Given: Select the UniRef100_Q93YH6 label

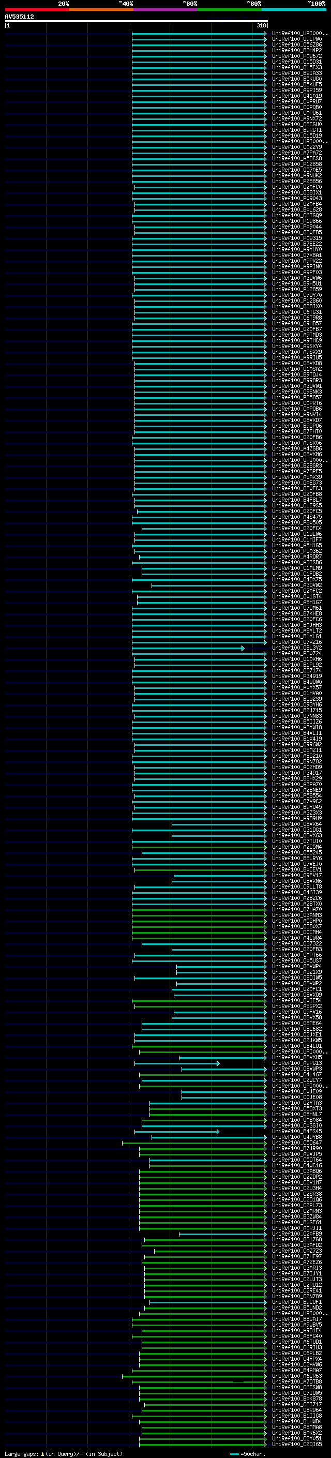Looking at the screenshot, I should click(296, 704).
